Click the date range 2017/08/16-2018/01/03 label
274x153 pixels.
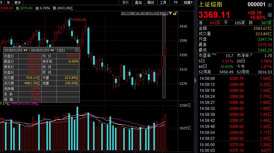(x=144, y=13)
